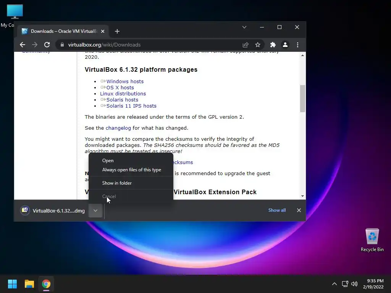Viewport: 391px width, 293px height.
Task: Follow the Windows hosts link
Action: tap(125, 82)
